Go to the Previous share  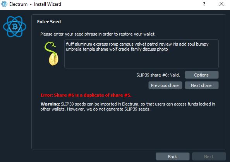165,85
